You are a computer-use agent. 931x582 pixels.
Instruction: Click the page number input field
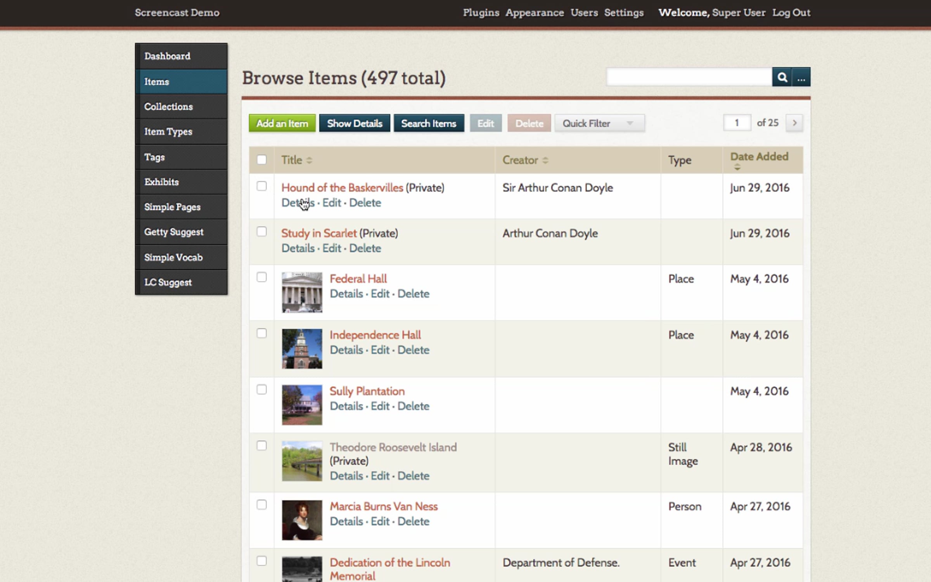click(737, 123)
